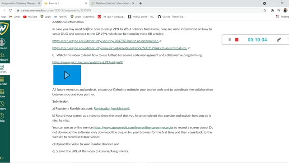The image size is (289, 163).
Task: Close the Assignments: Database Management tab
Action: pos(39,3)
